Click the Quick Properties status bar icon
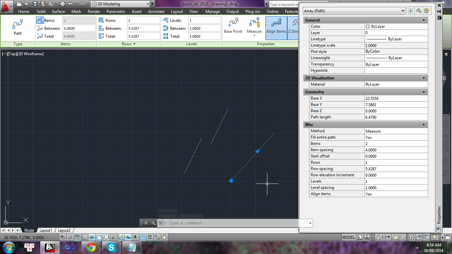This screenshot has width=452, height=254. 150,237
